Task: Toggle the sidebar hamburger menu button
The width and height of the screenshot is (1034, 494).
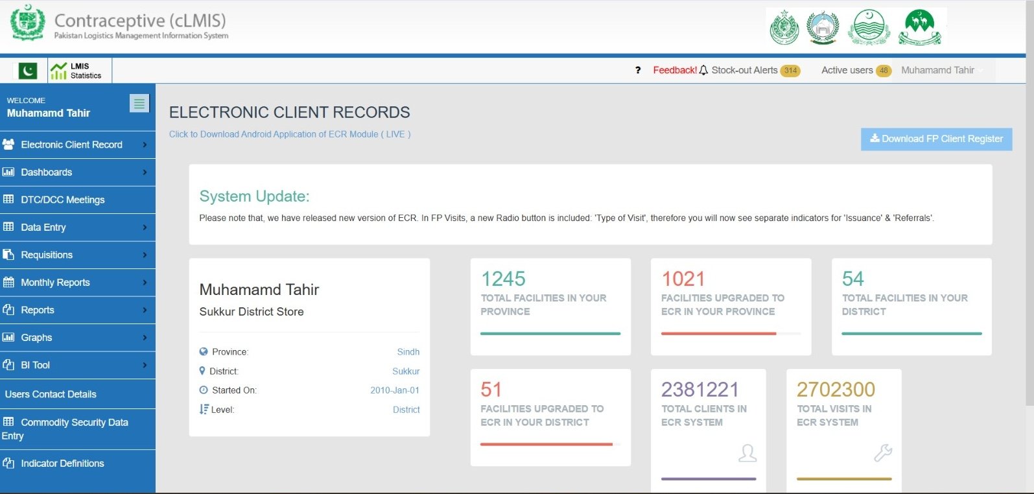Action: click(x=139, y=103)
